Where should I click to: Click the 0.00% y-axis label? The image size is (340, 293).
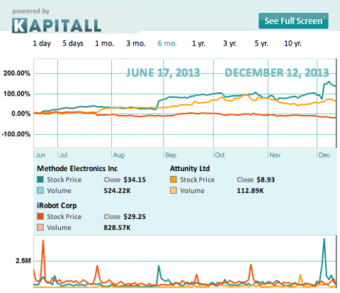click(x=21, y=114)
